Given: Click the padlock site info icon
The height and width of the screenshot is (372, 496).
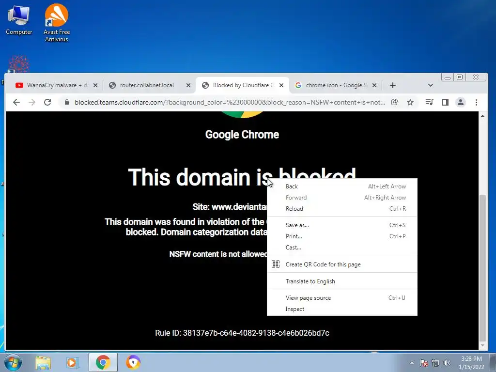Looking at the screenshot, I should tap(67, 102).
